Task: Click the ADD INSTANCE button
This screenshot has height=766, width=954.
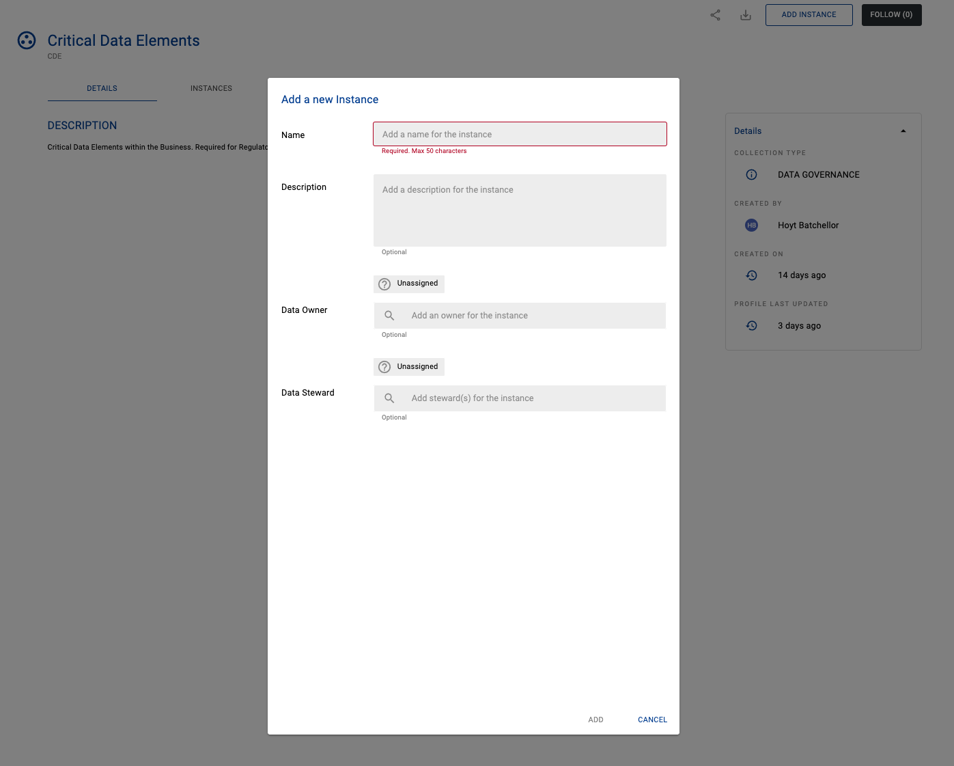Action: pos(809,14)
